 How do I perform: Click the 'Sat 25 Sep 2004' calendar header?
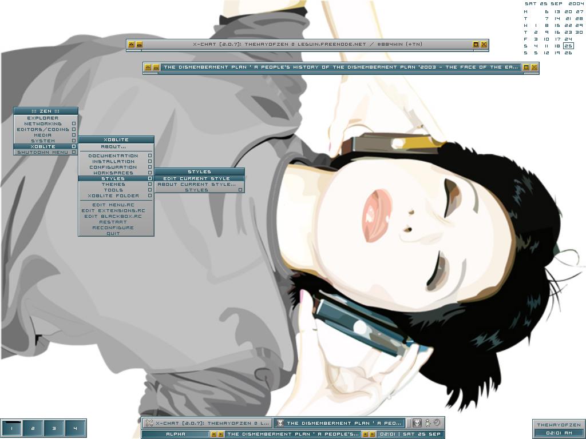pyautogui.click(x=554, y=4)
